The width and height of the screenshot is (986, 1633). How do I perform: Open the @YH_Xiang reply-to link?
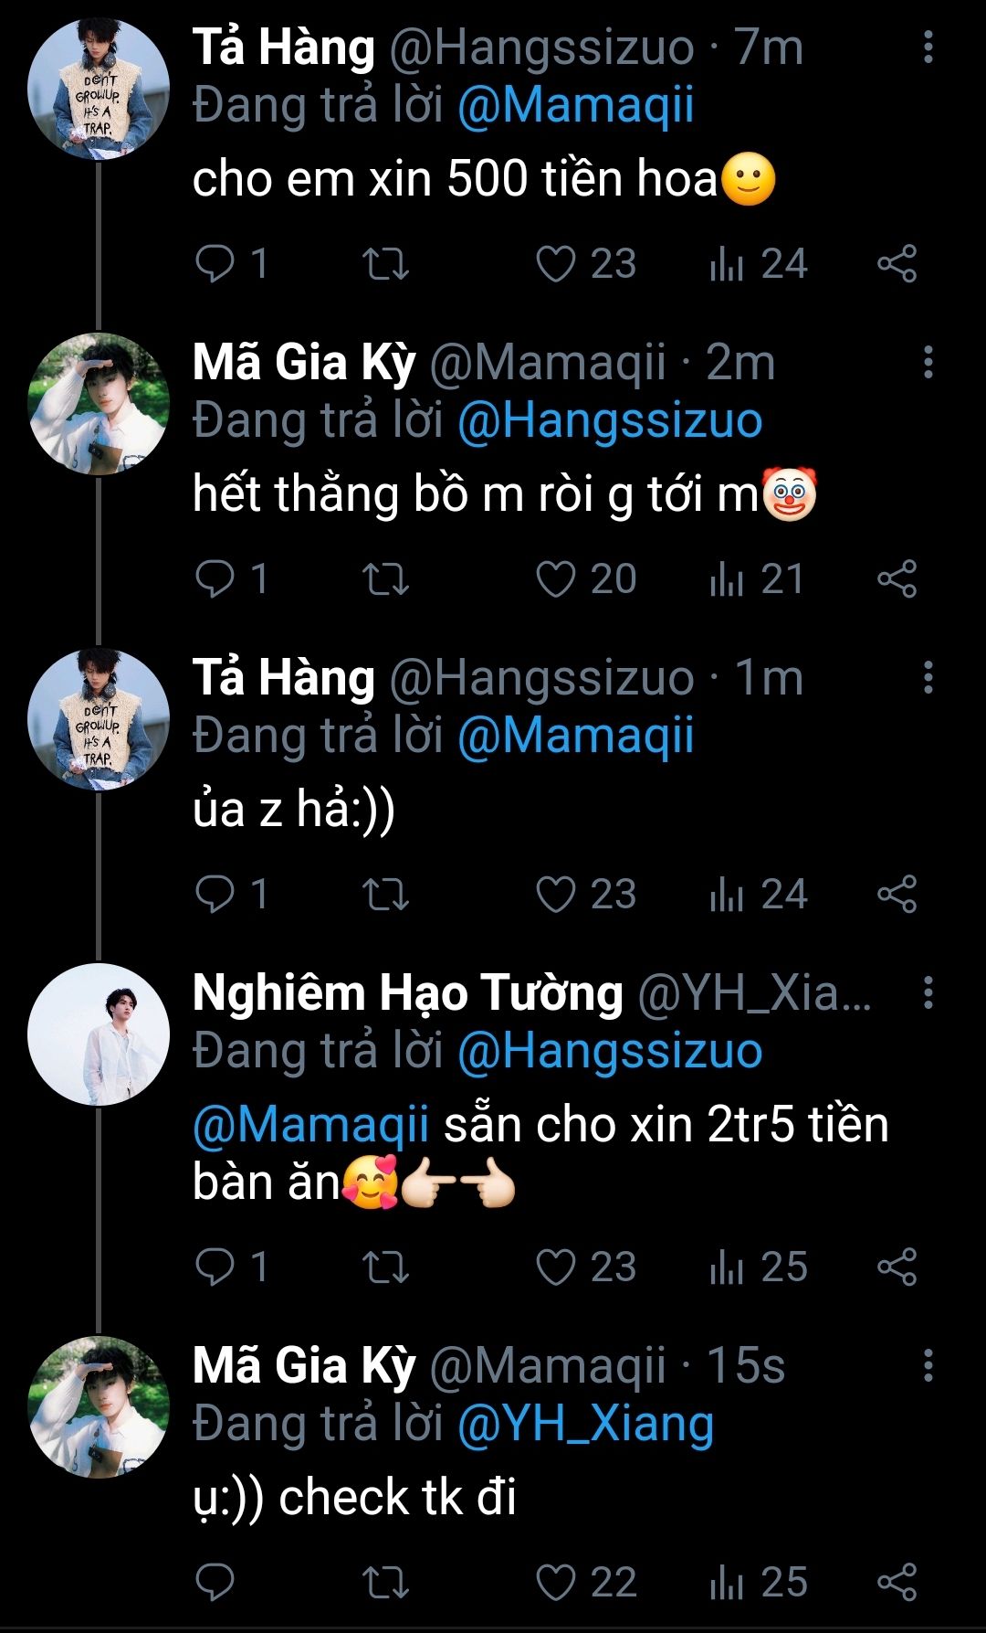point(585,1424)
